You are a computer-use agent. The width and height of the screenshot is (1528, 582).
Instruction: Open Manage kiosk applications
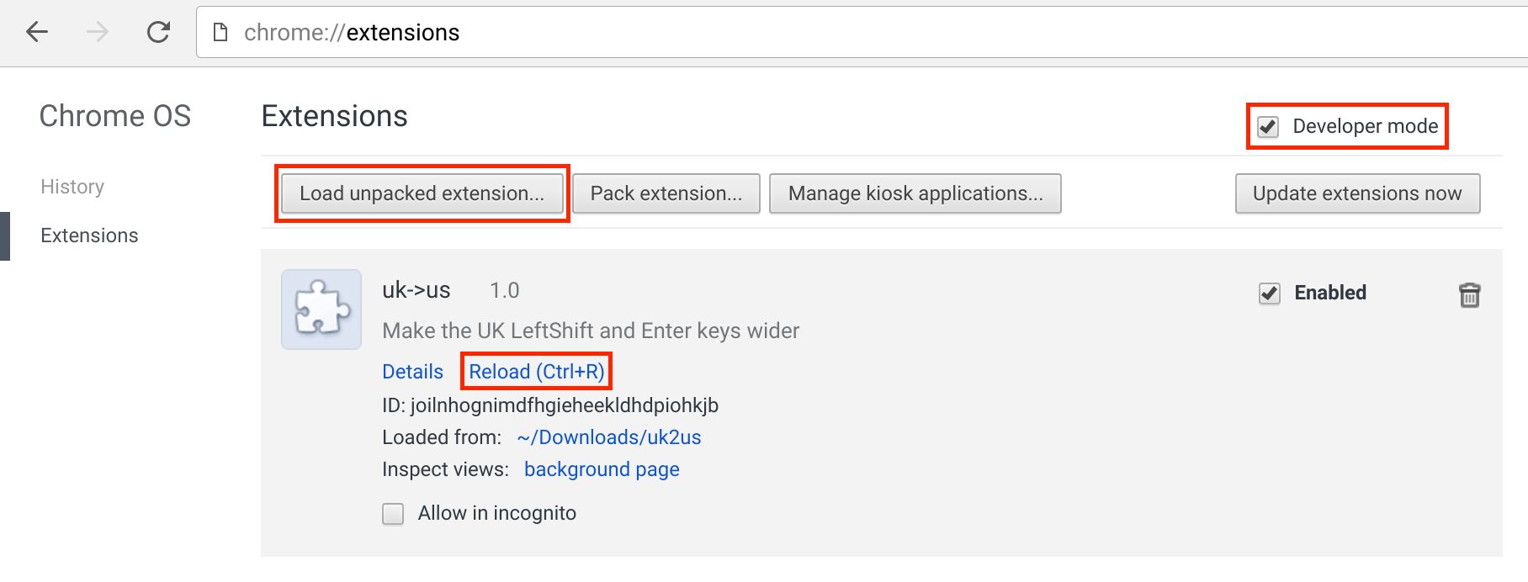915,193
